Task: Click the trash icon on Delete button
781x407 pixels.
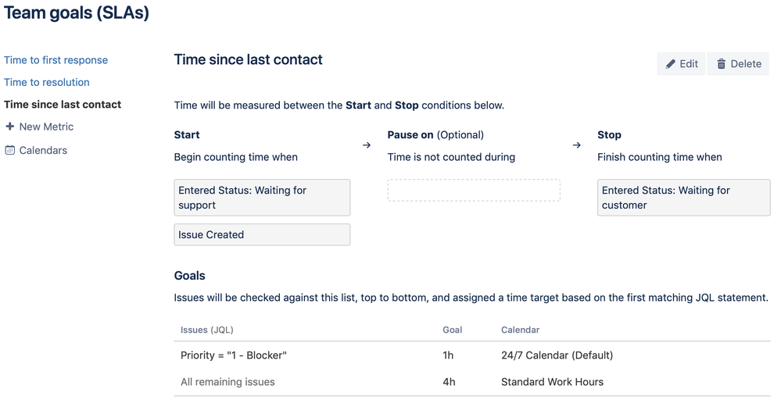Action: [x=722, y=64]
